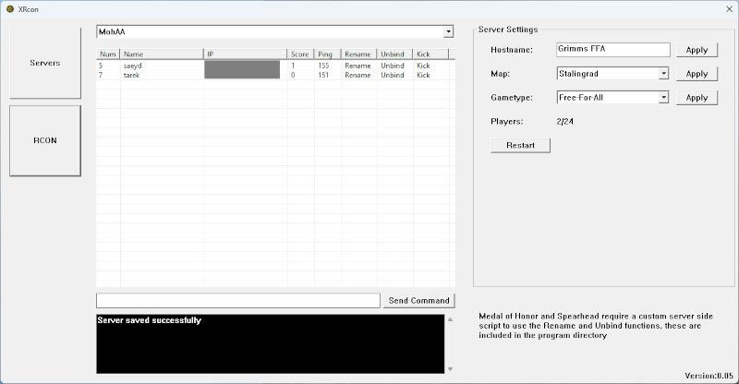Unbind player saeyd
739x384 pixels.
click(x=393, y=66)
